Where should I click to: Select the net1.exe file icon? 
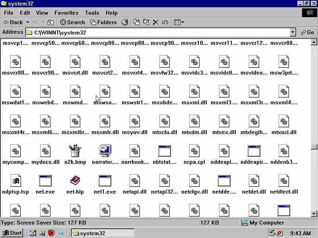pos(105,180)
